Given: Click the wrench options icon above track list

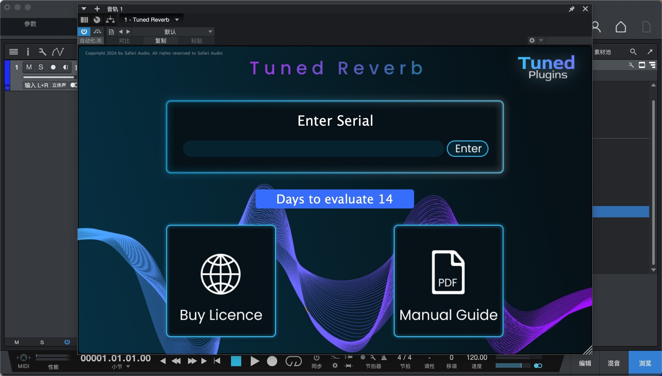Looking at the screenshot, I should (42, 52).
